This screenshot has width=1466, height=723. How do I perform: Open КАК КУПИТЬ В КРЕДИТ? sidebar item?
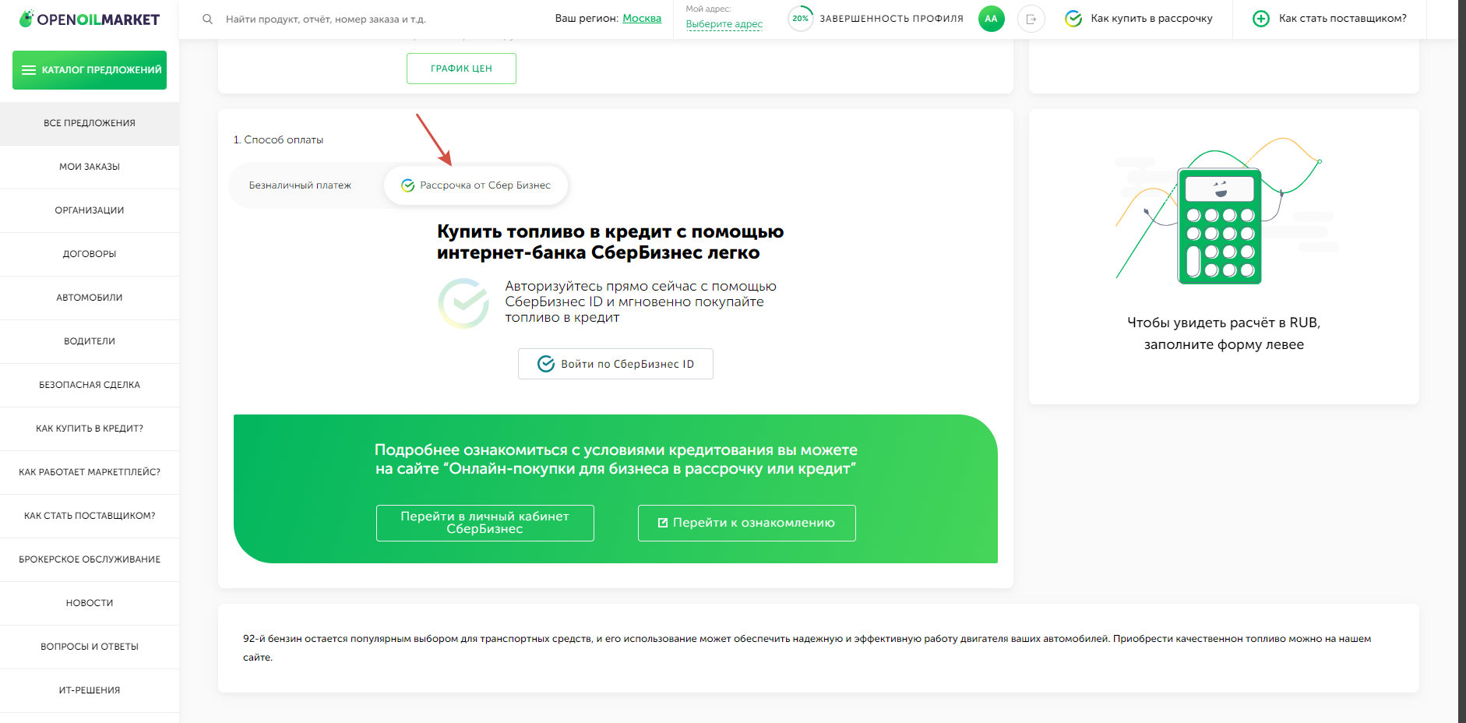pos(90,429)
